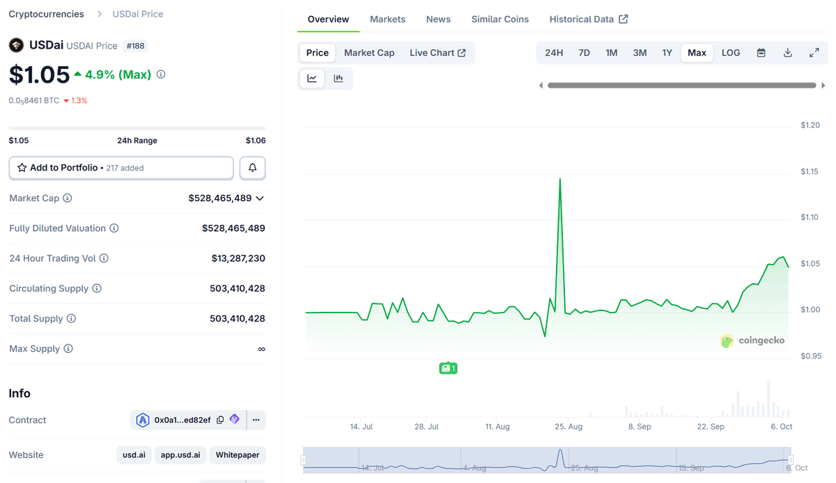Click Total Supply info icon
Viewport: 836px width, 483px height.
pyautogui.click(x=71, y=319)
